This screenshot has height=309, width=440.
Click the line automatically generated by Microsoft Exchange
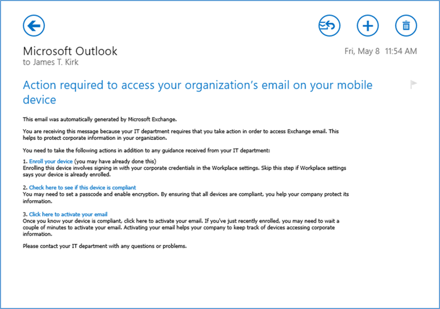pyautogui.click(x=100, y=119)
